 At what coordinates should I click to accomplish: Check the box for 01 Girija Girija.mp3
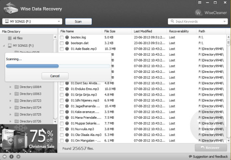tap(62, 95)
